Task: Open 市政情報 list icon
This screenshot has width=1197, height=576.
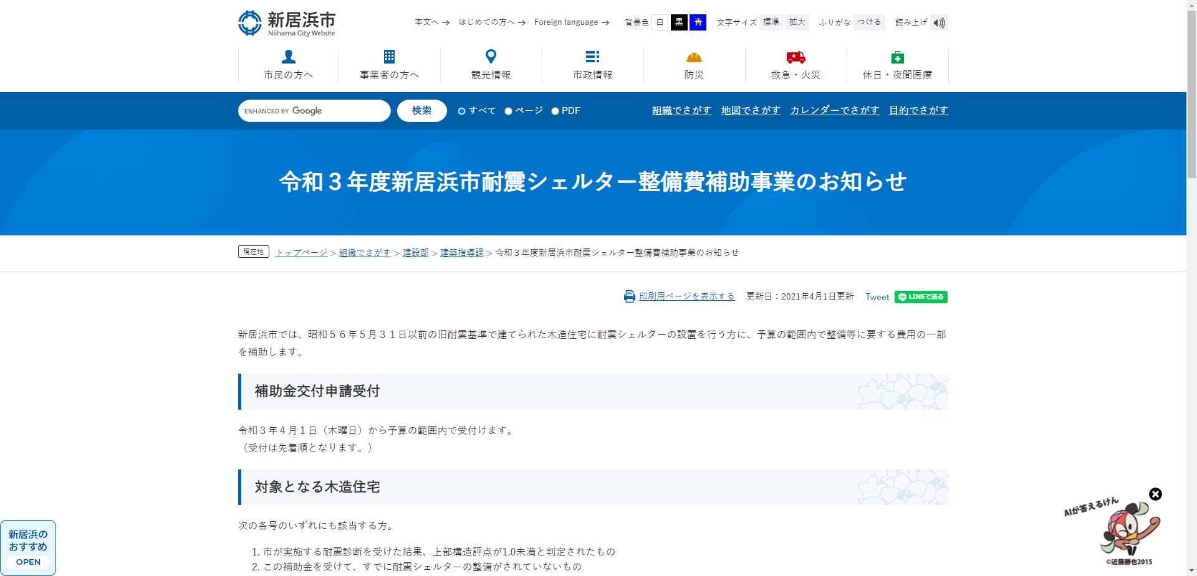Action: [592, 57]
